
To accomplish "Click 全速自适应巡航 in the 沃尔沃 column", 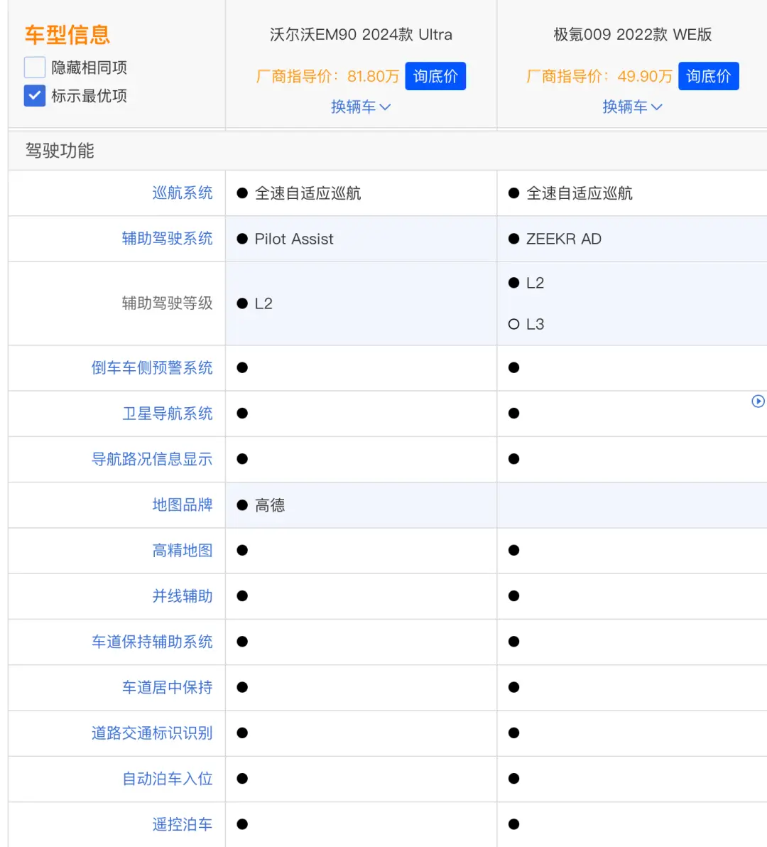I will (308, 193).
